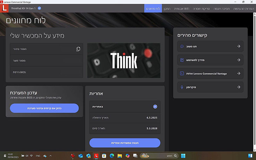Go to the סריקת חומרה tab
Screen dimensions: 256x160
coord(201,8)
